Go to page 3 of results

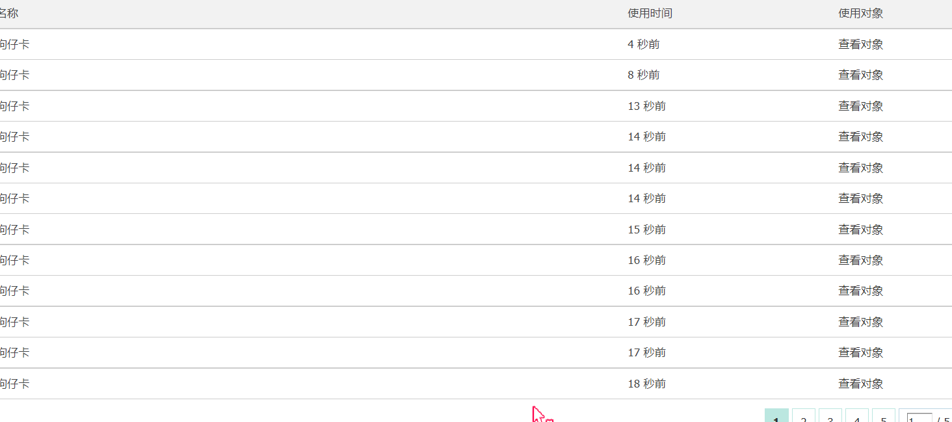830,416
